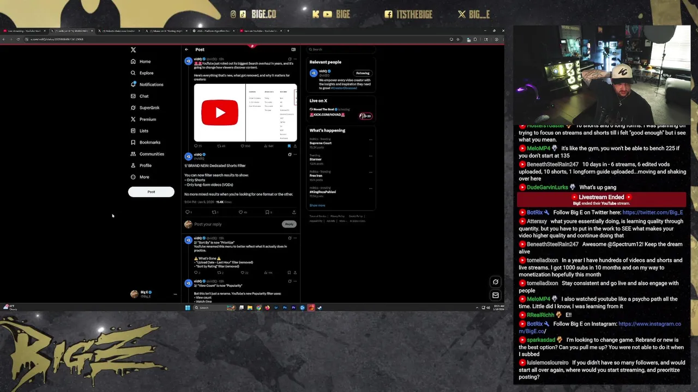Click Show more under What's happening
Screen dimensions: 698x392
(x=317, y=205)
